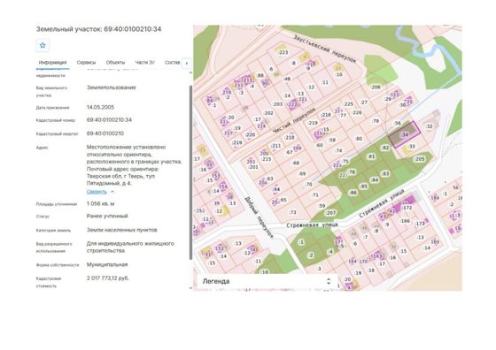Switch to the Объекты tab
This screenshot has width=496, height=350.
[x=115, y=63]
